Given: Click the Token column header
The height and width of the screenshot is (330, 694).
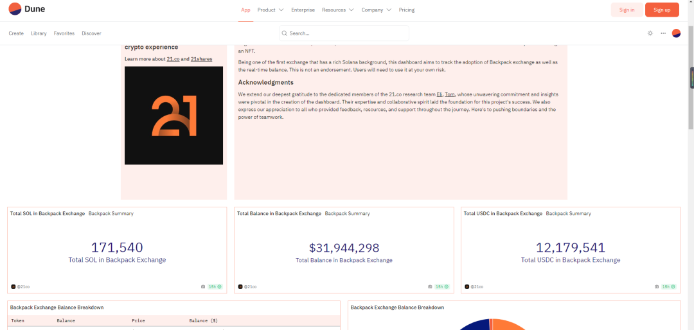Looking at the screenshot, I should coord(18,321).
